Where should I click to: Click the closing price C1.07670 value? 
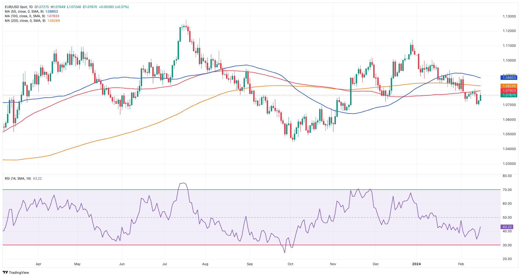(x=90, y=7)
